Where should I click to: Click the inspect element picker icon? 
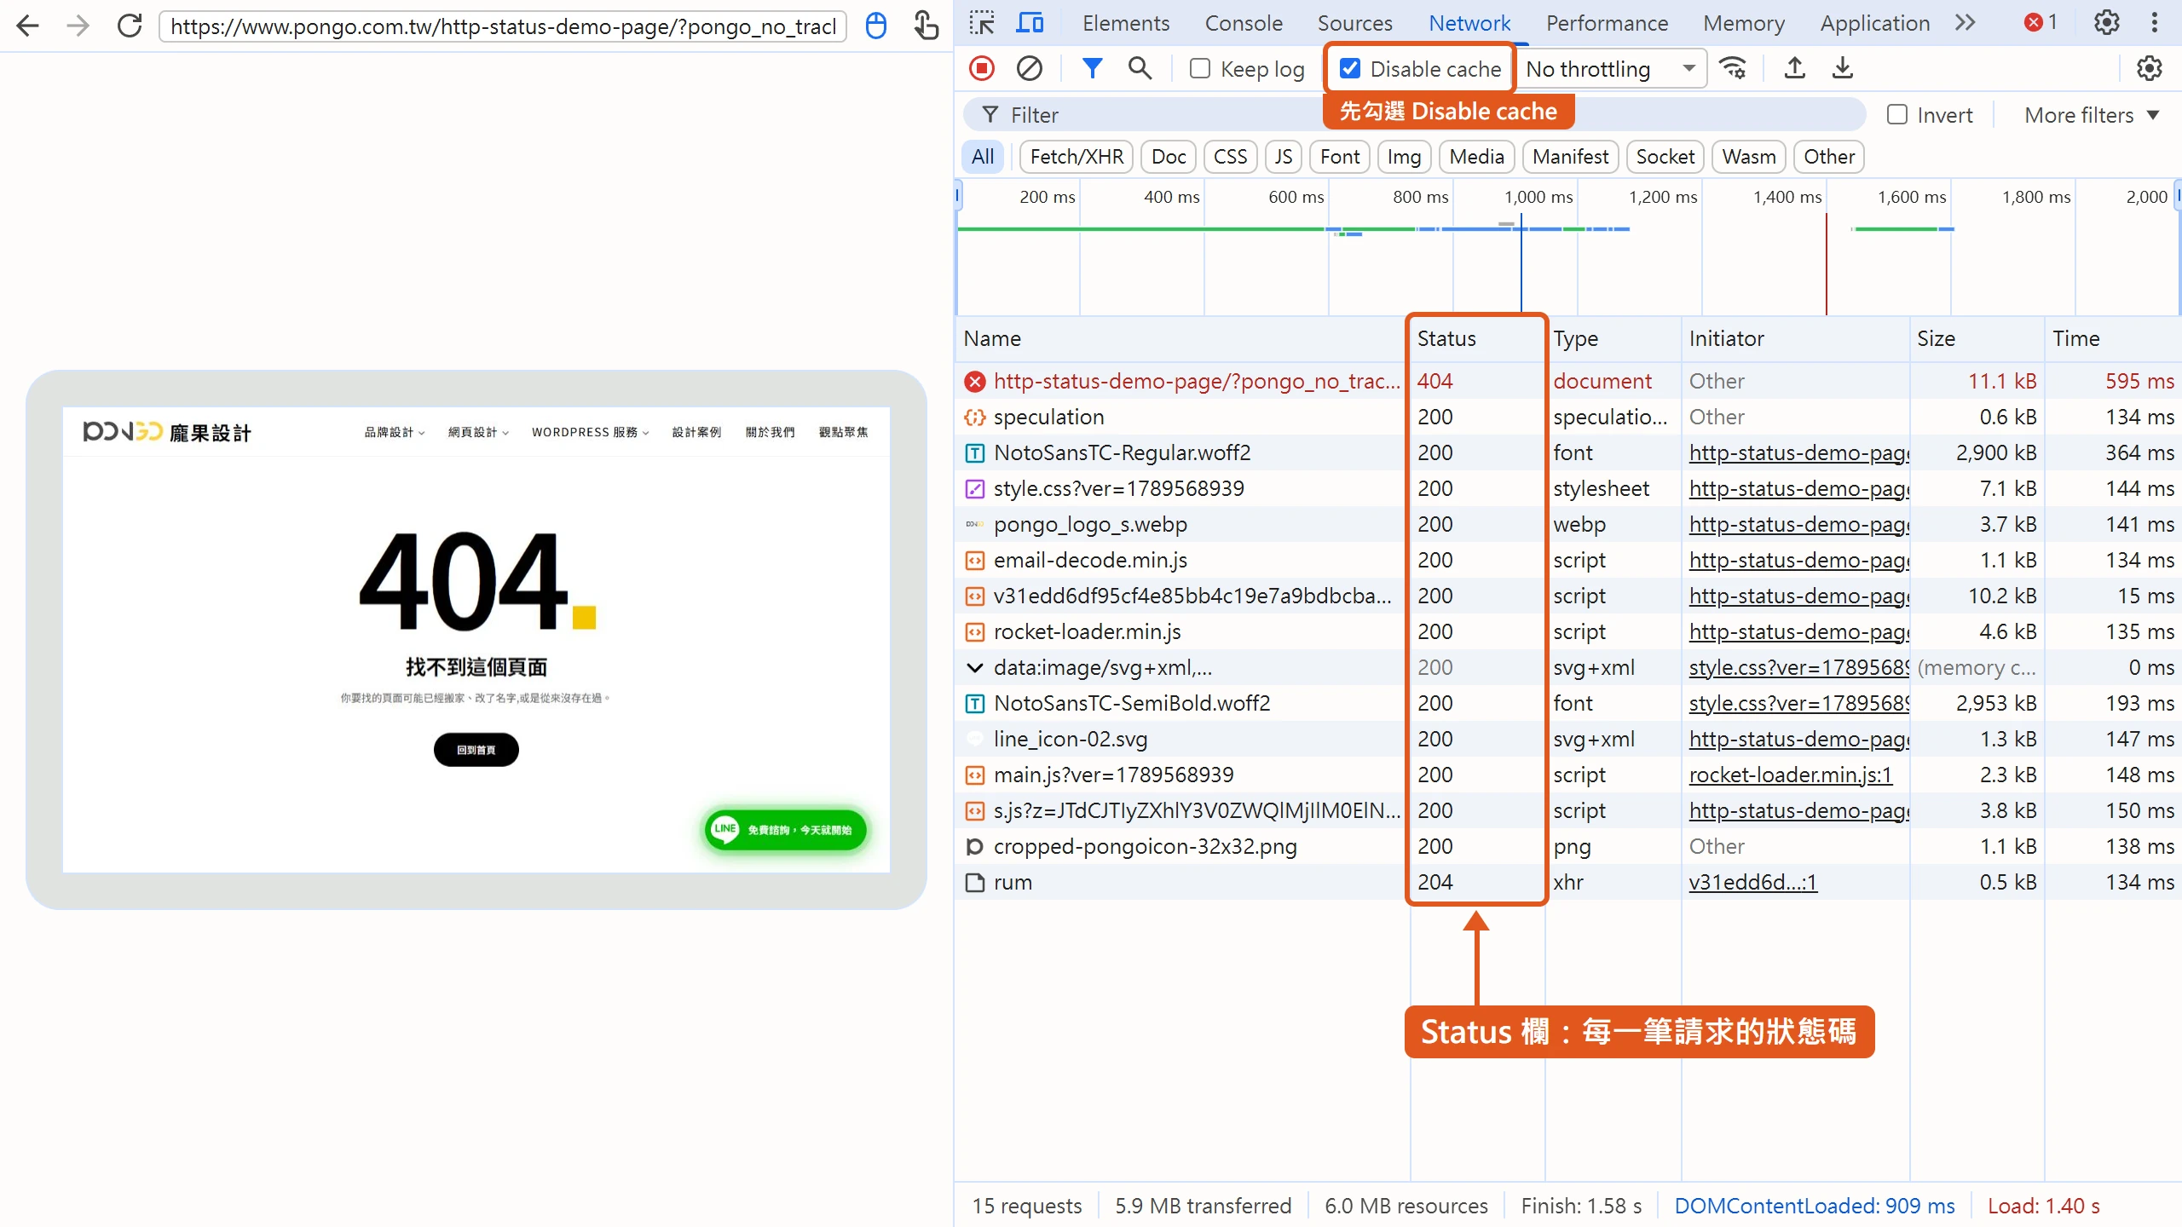click(982, 23)
